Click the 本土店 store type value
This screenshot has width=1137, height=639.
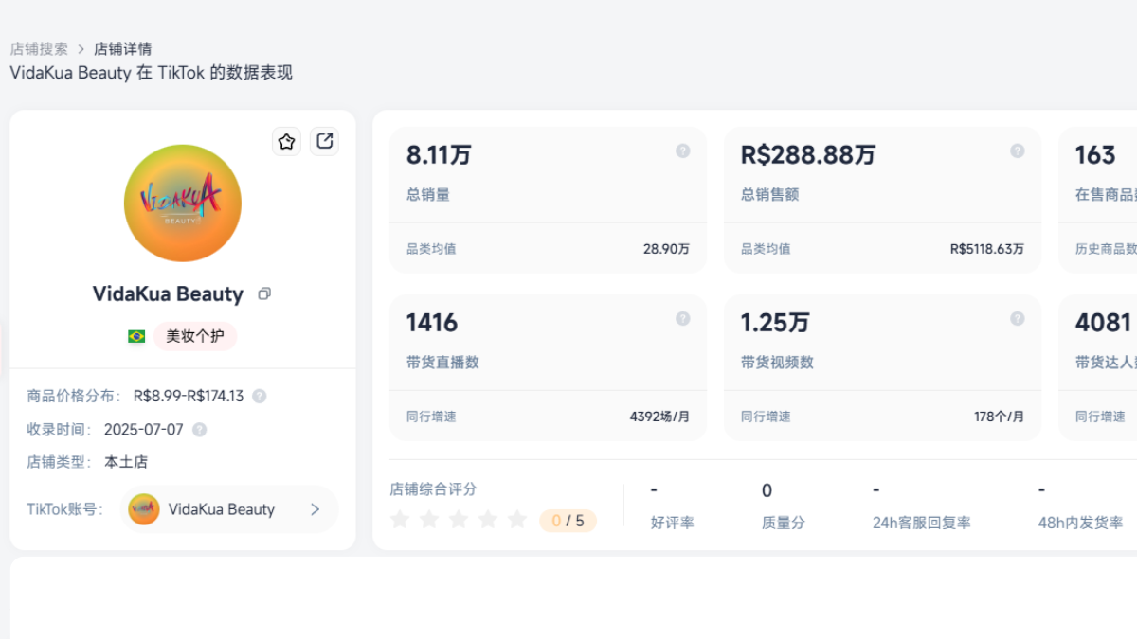pos(126,462)
